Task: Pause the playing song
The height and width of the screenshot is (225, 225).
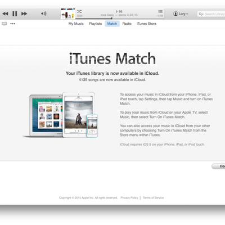Action: pos(15,13)
